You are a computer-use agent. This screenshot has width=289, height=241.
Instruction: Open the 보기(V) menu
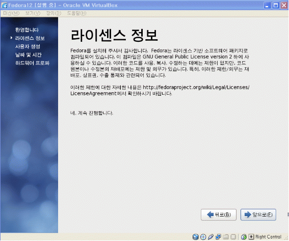33,13
